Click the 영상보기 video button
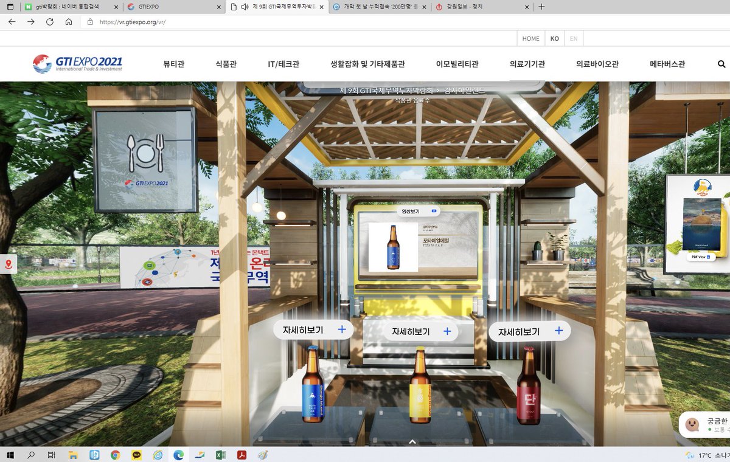The height and width of the screenshot is (462, 730). (x=419, y=212)
